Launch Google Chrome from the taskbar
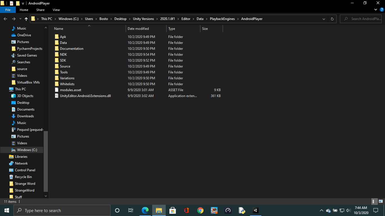This screenshot has height=216, width=385. pos(200,210)
